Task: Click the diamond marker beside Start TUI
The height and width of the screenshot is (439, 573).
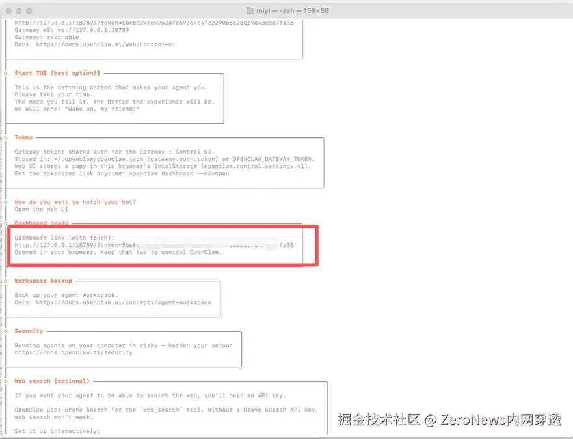Action: [x=6, y=73]
